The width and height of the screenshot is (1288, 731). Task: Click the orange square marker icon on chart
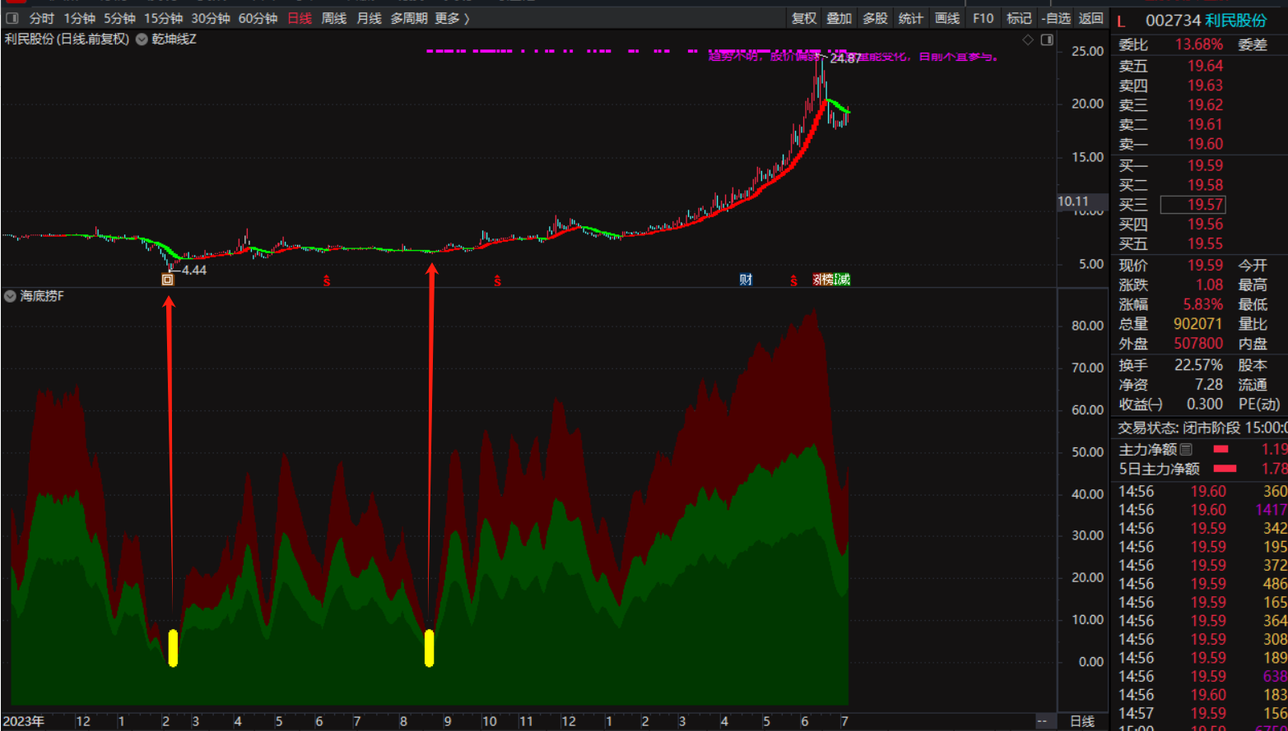coord(168,280)
